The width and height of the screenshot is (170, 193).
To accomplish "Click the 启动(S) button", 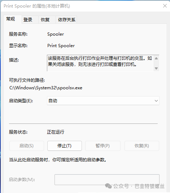I will (27, 146).
